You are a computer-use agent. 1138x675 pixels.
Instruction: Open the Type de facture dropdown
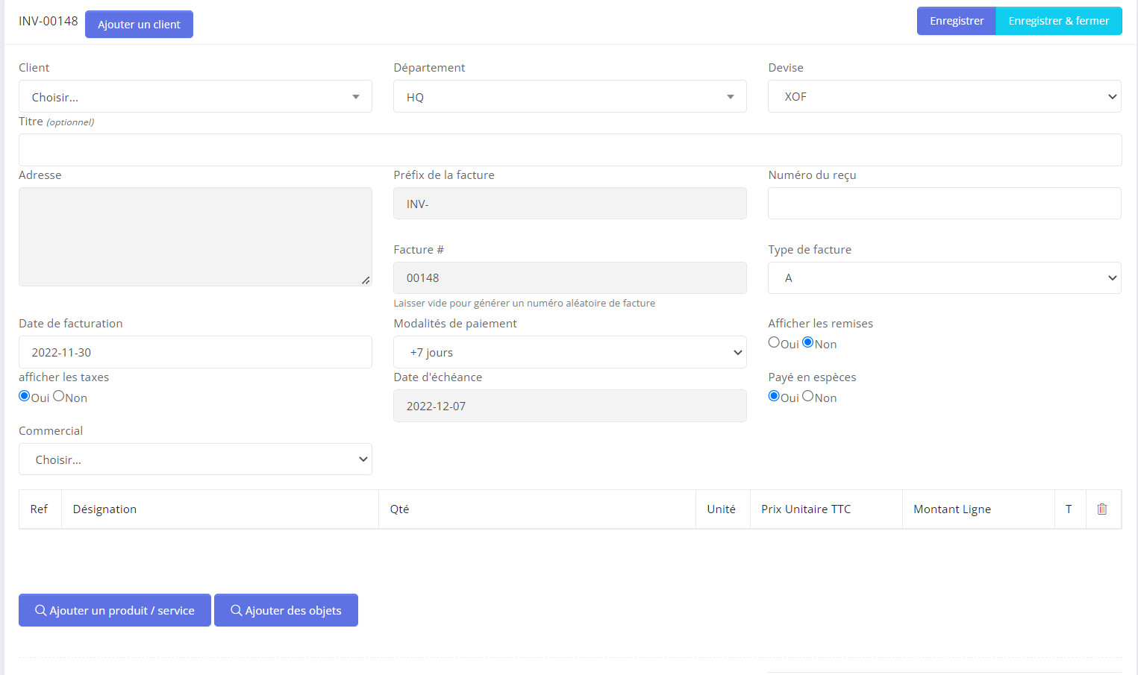(x=944, y=278)
